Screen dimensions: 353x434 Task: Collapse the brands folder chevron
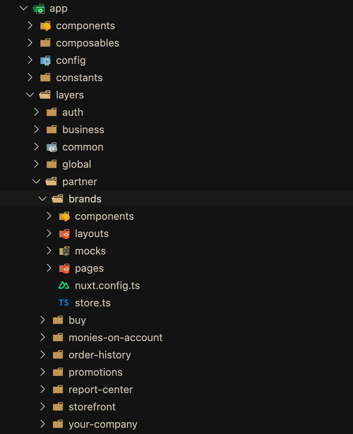pyautogui.click(x=43, y=199)
